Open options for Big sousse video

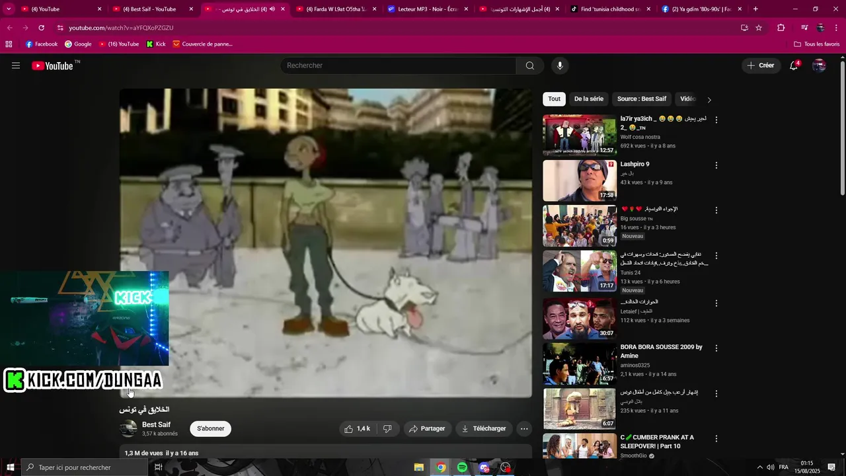(716, 210)
